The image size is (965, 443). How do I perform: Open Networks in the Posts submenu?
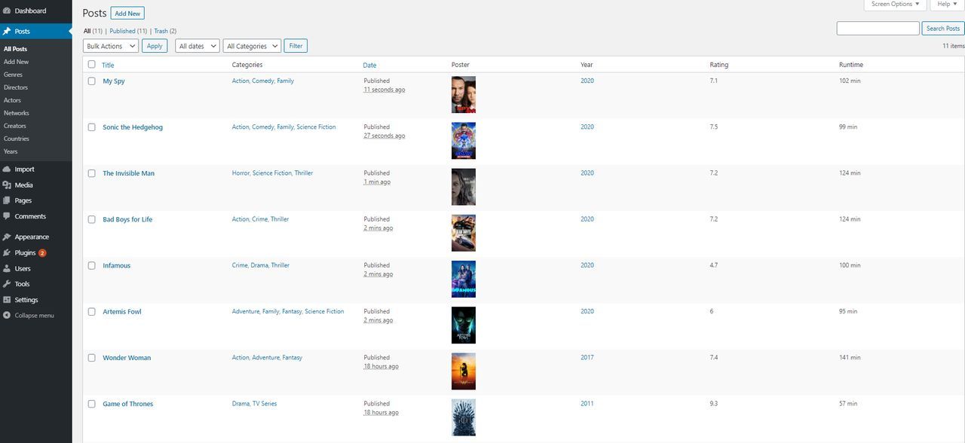coord(17,113)
